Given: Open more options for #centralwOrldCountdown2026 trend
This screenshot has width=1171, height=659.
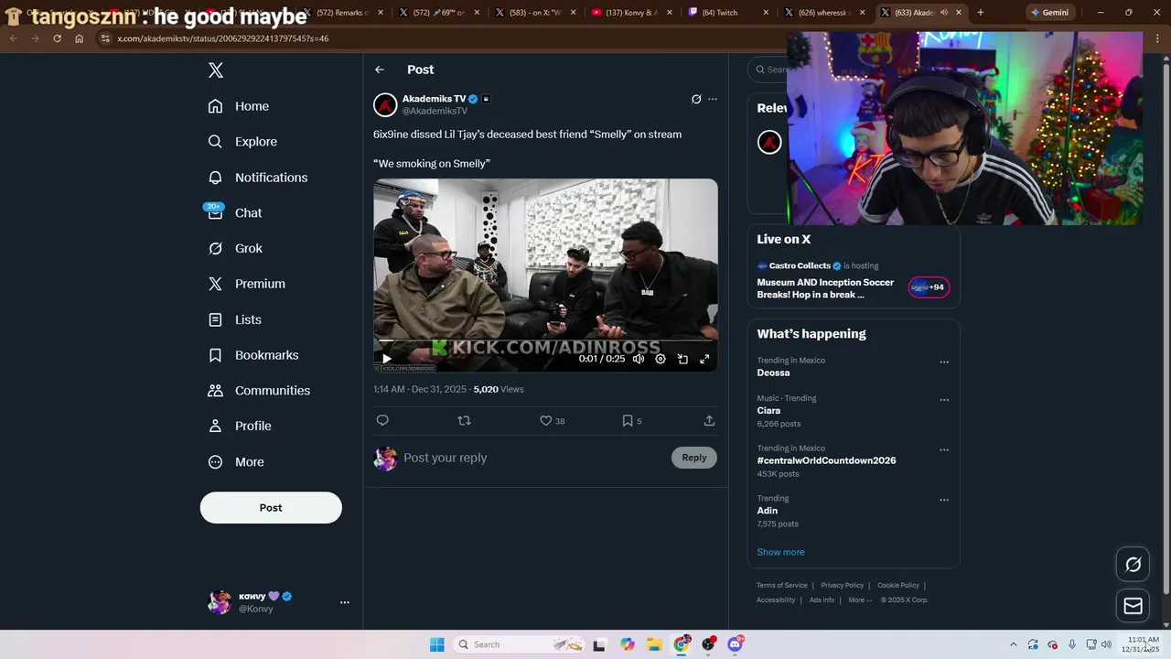Looking at the screenshot, I should coord(944,450).
